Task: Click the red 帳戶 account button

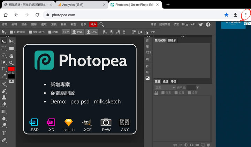Action: click(93, 24)
